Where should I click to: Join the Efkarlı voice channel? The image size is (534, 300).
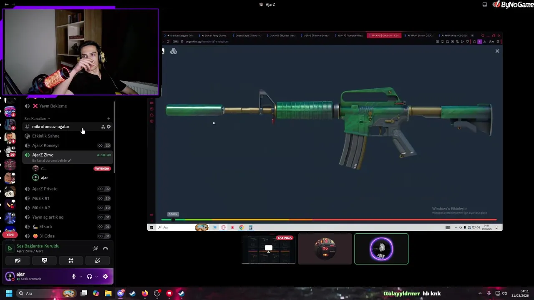pos(67,227)
